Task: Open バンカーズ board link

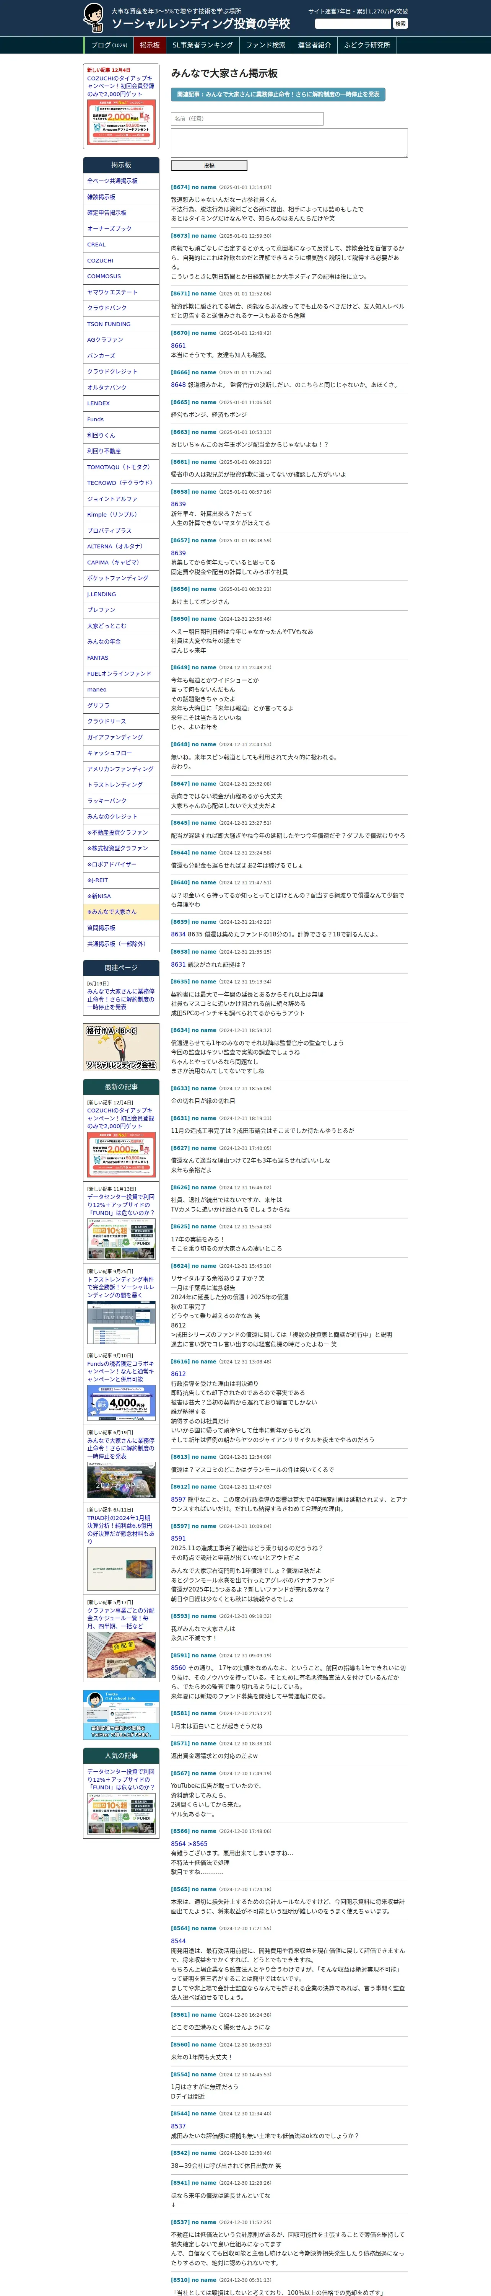Action: point(121,355)
